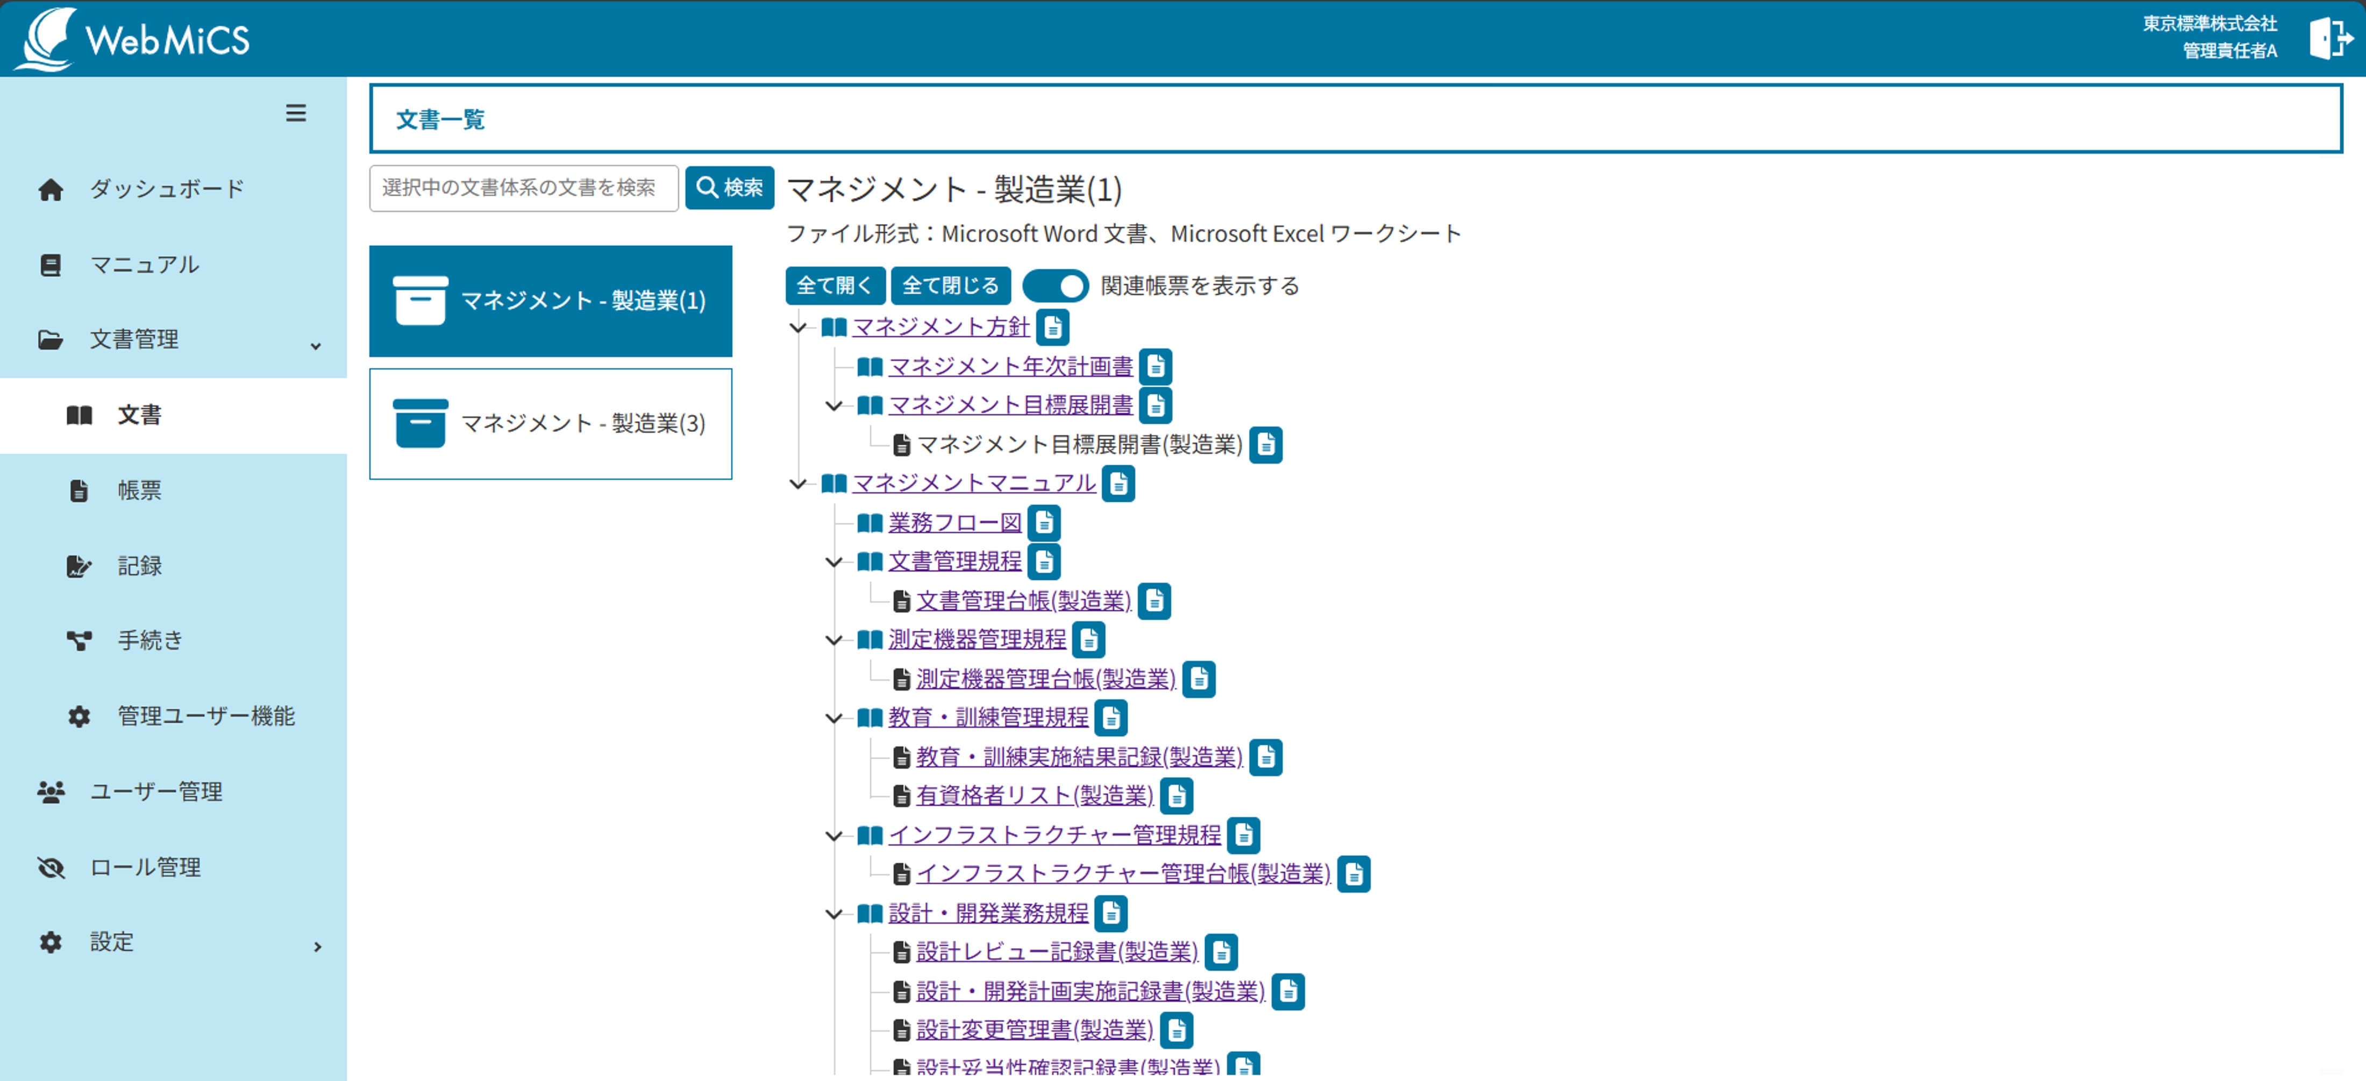The height and width of the screenshot is (1081, 2366).
Task: Toggle the 関連帳票を表示する switch
Action: [x=1056, y=286]
